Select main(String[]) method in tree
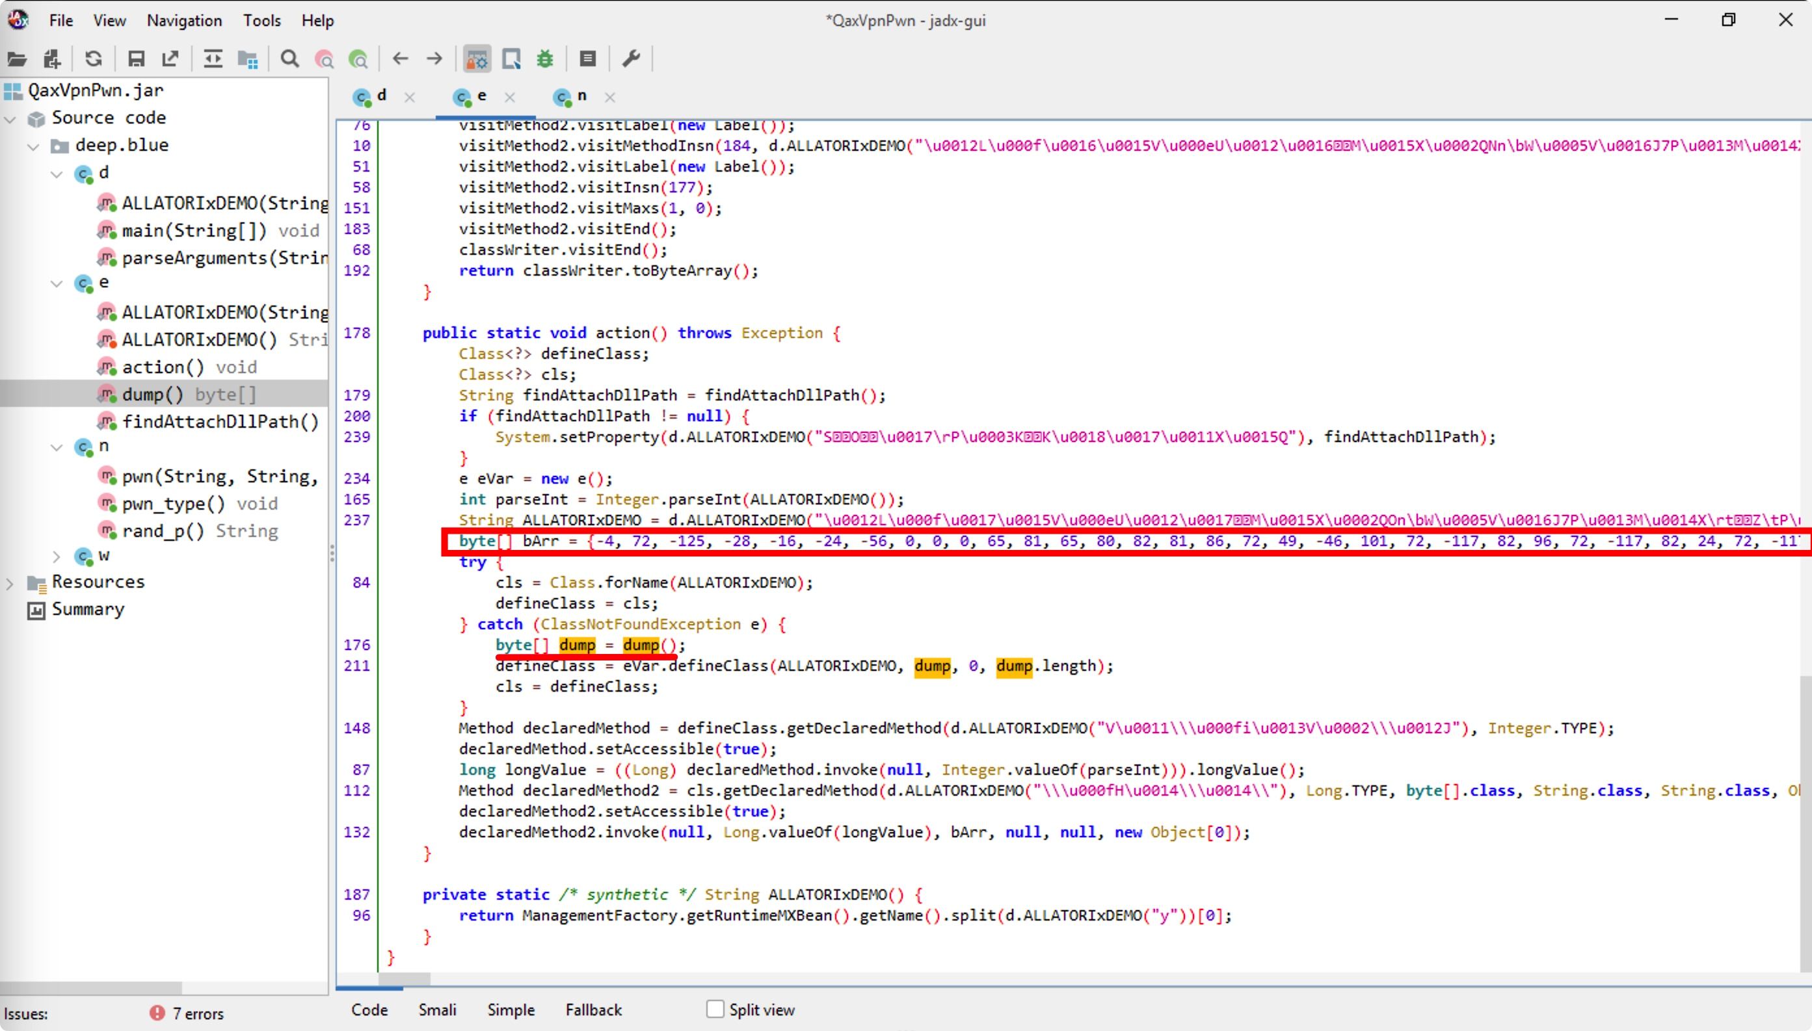The image size is (1812, 1031). tap(220, 231)
